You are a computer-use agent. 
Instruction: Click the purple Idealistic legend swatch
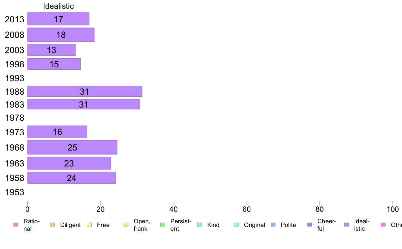tap(347, 225)
